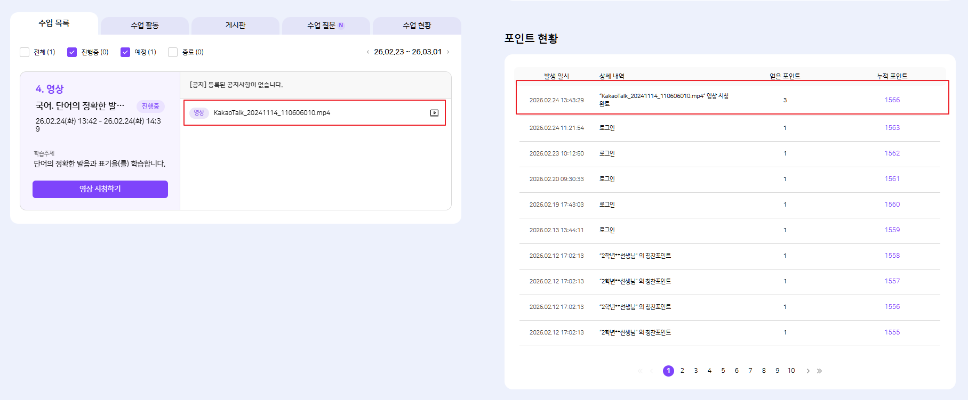968x400 pixels.
Task: Click the date range 26.02.23 ~ 26.03.01
Action: pos(407,52)
